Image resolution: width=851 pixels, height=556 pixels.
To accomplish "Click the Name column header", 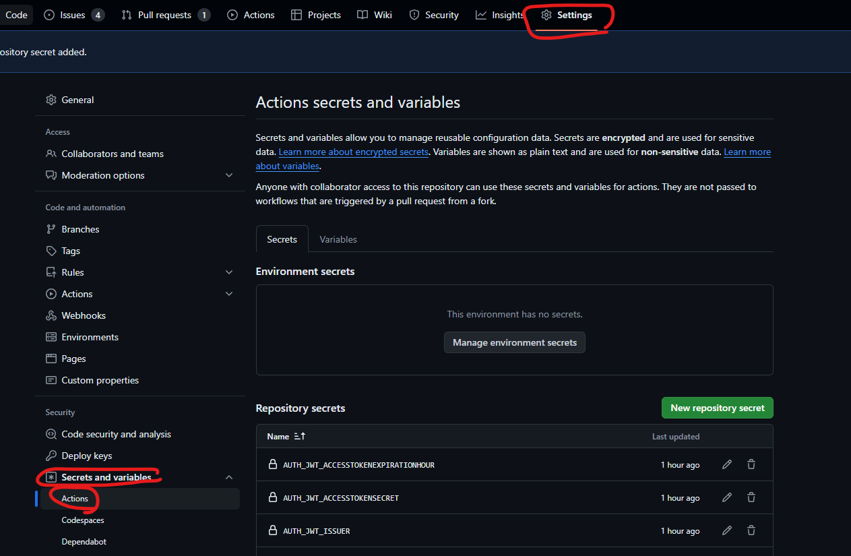I will [278, 437].
